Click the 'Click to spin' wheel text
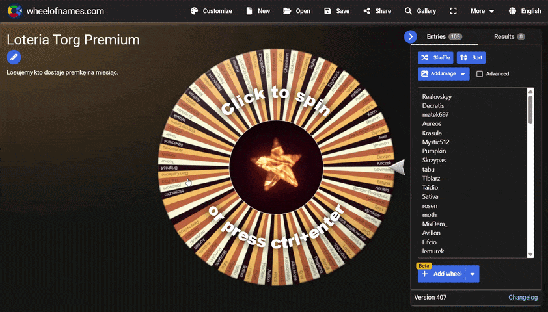 [275, 101]
